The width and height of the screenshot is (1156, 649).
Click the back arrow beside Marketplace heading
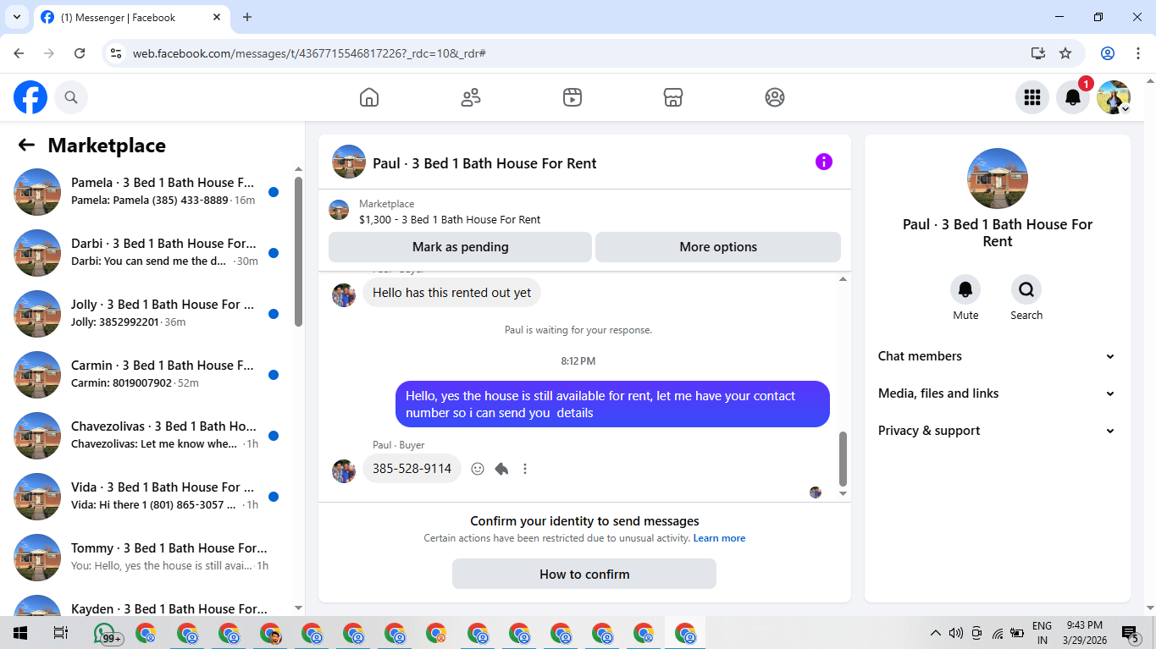coord(26,146)
